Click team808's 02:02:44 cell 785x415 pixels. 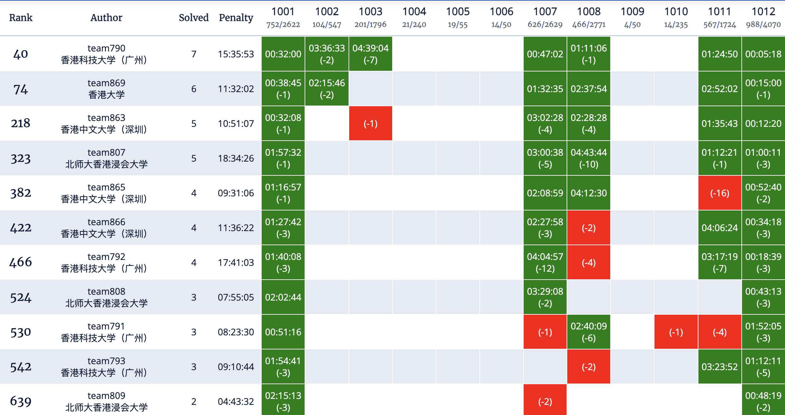[283, 297]
